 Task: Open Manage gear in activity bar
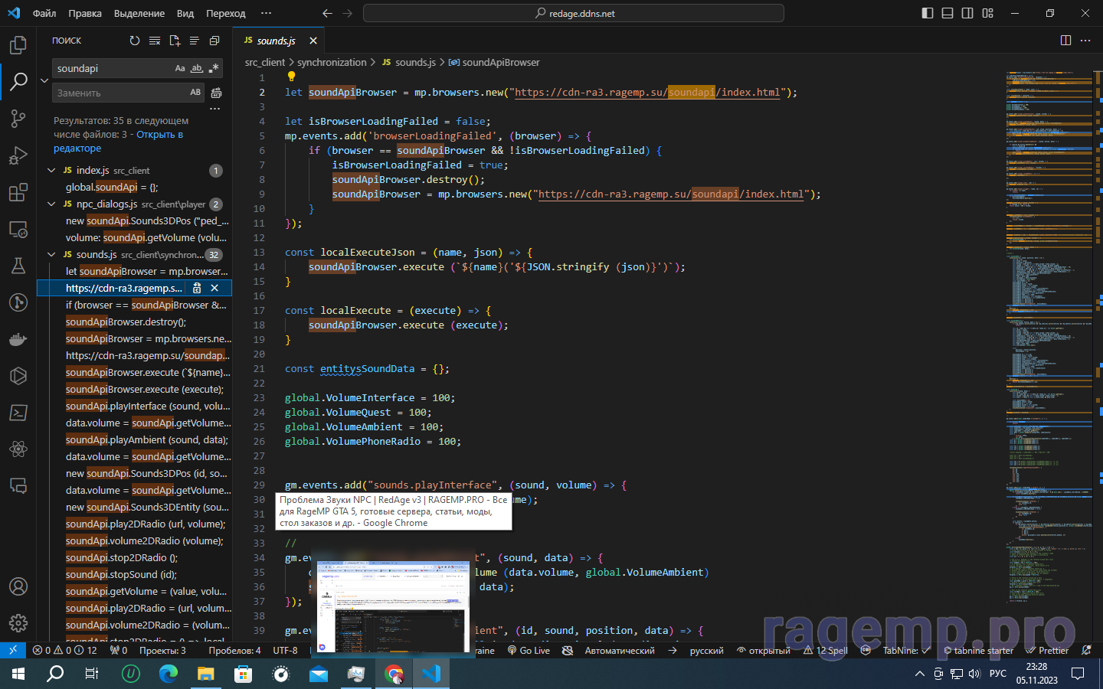pos(18,623)
